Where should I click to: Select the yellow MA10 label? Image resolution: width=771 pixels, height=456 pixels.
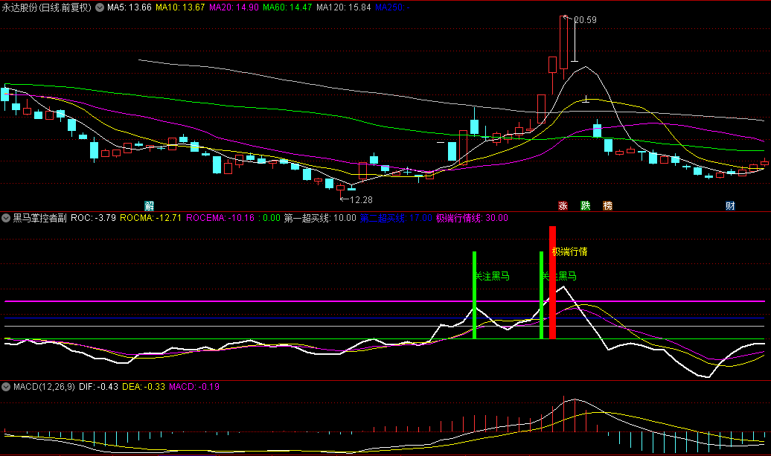(180, 7)
